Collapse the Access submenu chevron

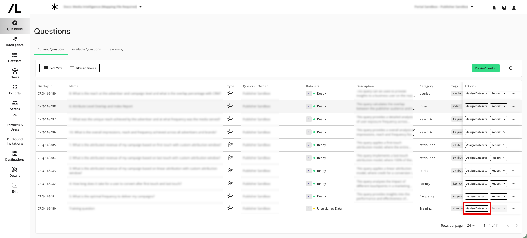tap(15, 115)
